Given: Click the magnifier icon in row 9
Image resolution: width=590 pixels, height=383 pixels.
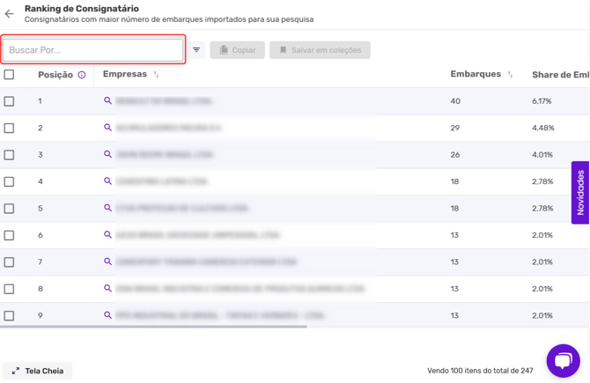Looking at the screenshot, I should (x=108, y=315).
